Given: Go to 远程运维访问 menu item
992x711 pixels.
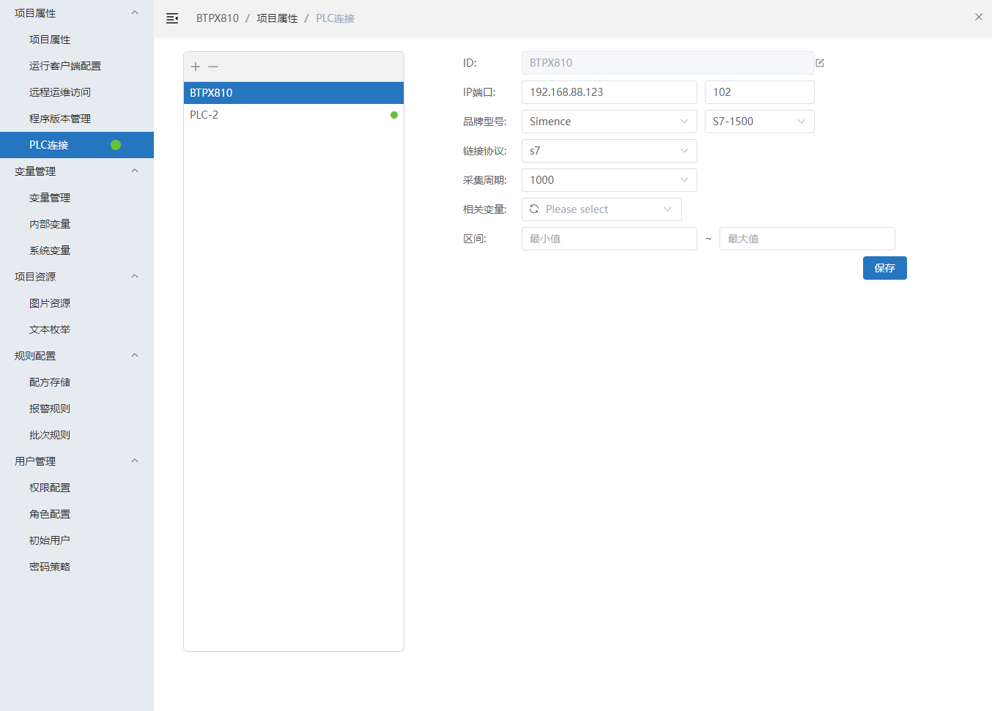Looking at the screenshot, I should pyautogui.click(x=60, y=92).
